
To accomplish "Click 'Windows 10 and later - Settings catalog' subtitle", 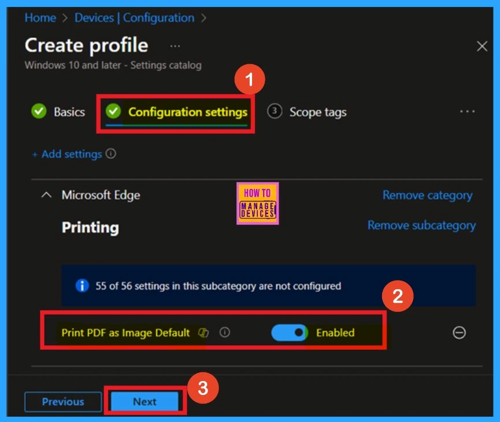I will coord(113,65).
